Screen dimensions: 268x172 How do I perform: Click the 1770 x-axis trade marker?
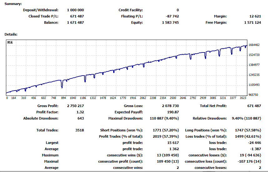click(x=123, y=98)
